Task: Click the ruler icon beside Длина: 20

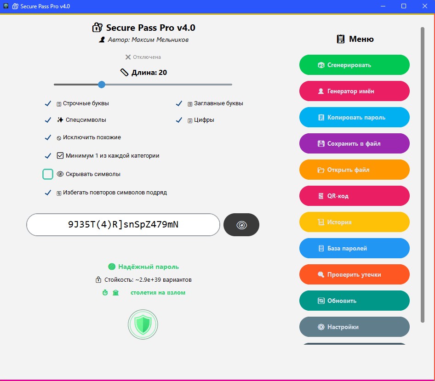Action: point(124,72)
